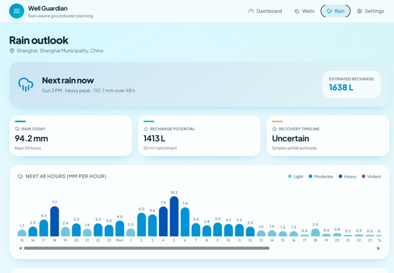The width and height of the screenshot is (394, 273).
Task: Click the 7.6 bar at hour 4
Action: pyautogui.click(x=163, y=222)
